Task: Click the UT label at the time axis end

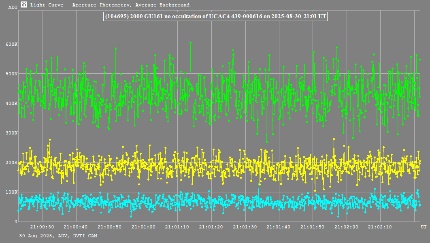Action: click(423, 227)
